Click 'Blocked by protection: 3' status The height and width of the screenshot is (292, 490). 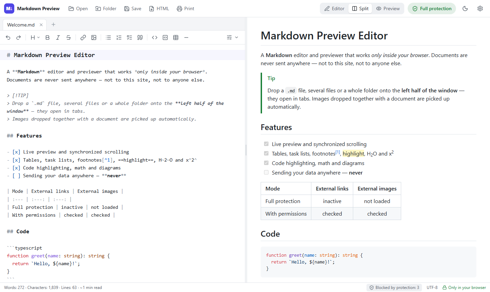(x=394, y=288)
